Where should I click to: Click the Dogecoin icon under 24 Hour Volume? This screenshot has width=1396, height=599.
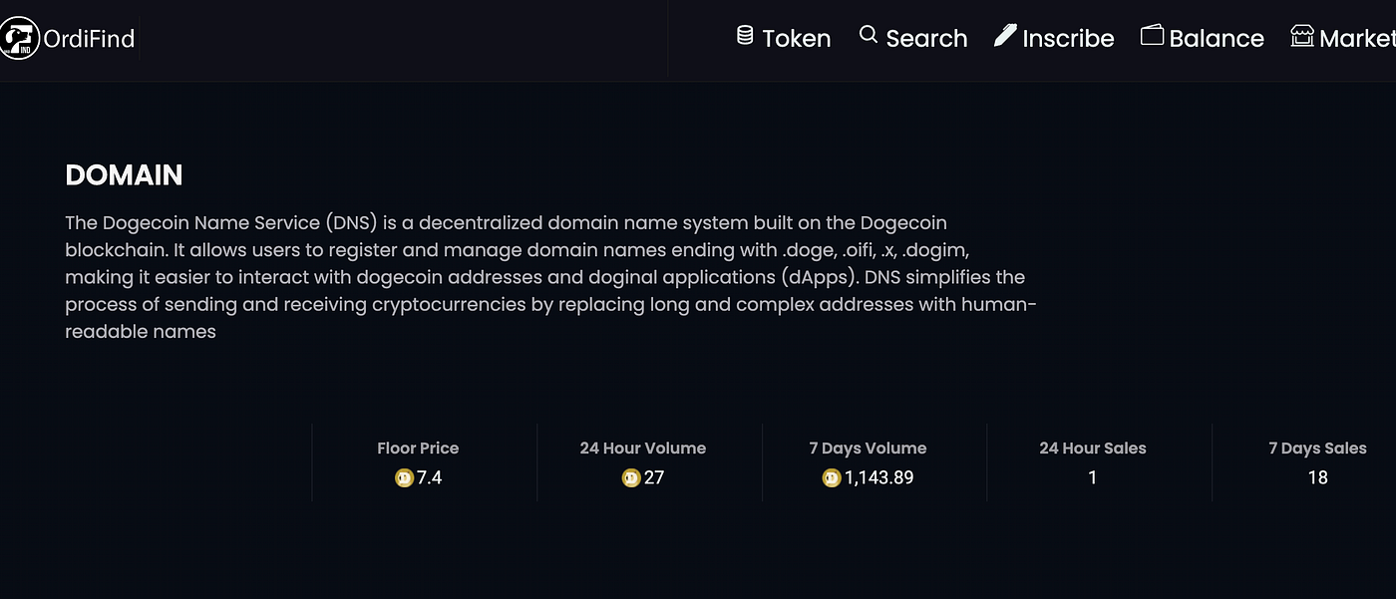(630, 478)
